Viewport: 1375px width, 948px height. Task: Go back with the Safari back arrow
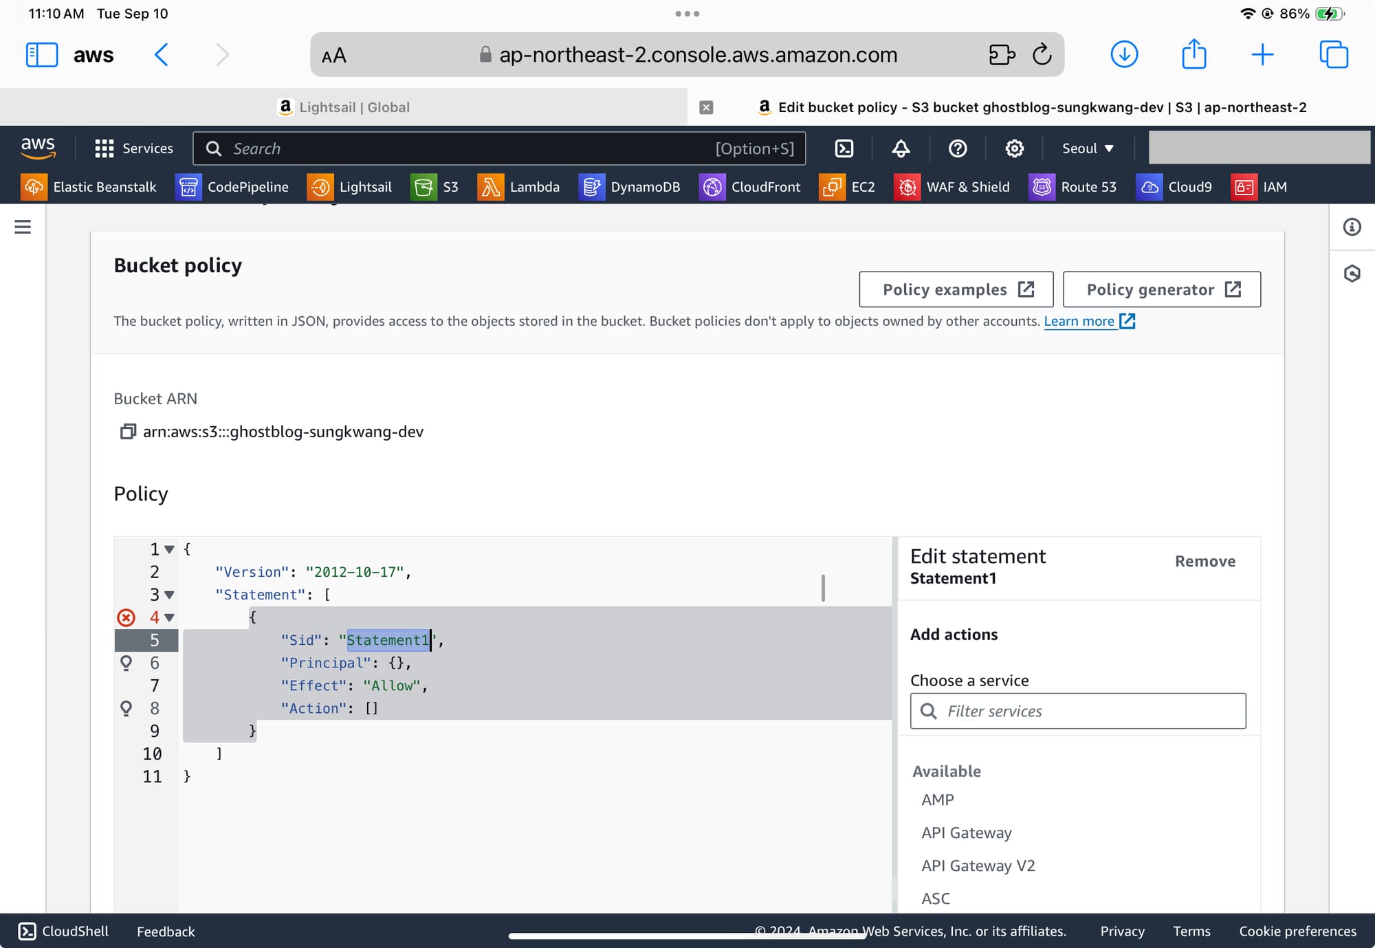(x=162, y=54)
